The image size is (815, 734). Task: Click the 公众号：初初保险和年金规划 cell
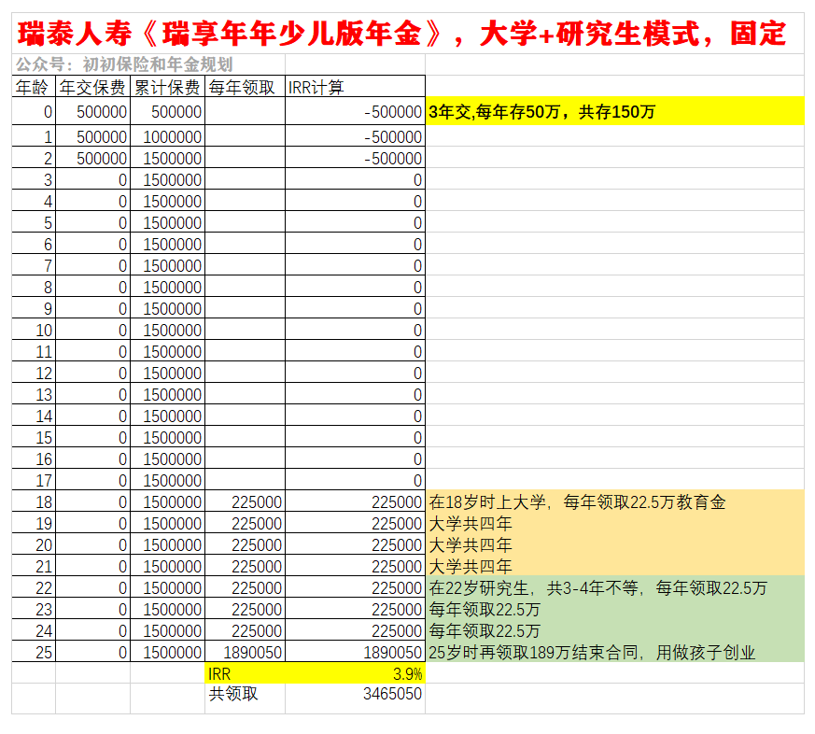[148, 64]
